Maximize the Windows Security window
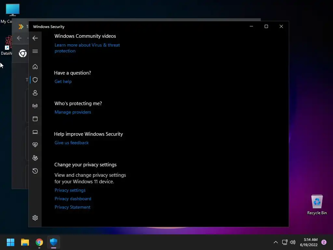Image resolution: width=333 pixels, height=250 pixels. coord(266,26)
